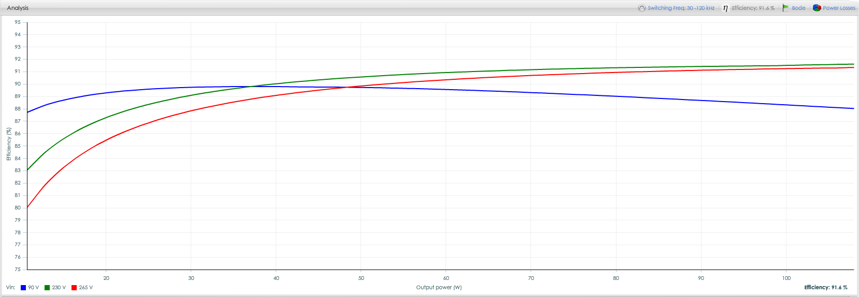Show the Power Losses chart

click(x=839, y=8)
